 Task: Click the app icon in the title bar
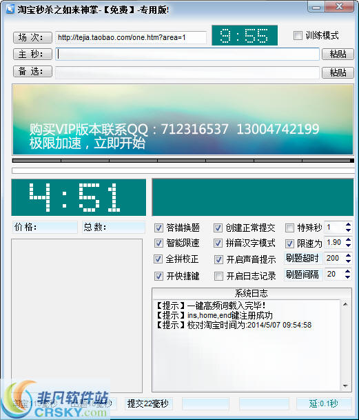[10, 9]
